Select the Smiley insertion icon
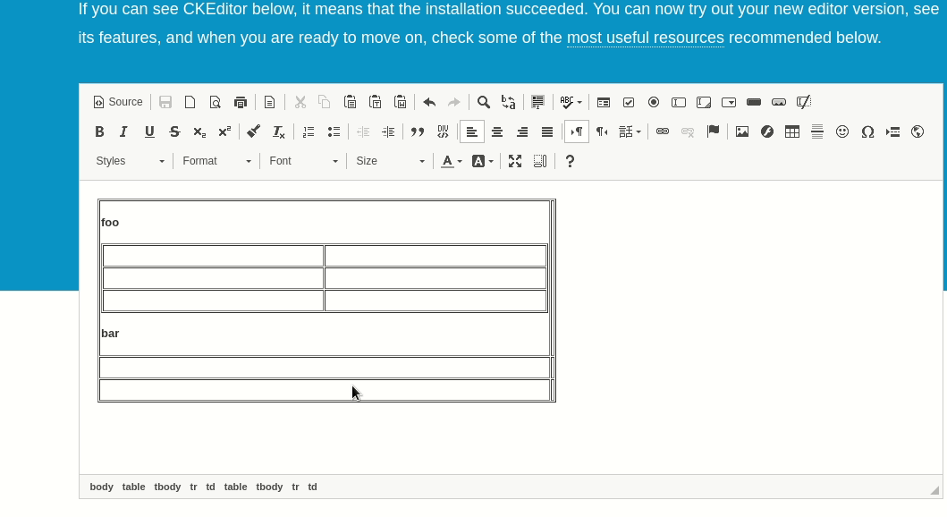The width and height of the screenshot is (947, 517). 842,131
